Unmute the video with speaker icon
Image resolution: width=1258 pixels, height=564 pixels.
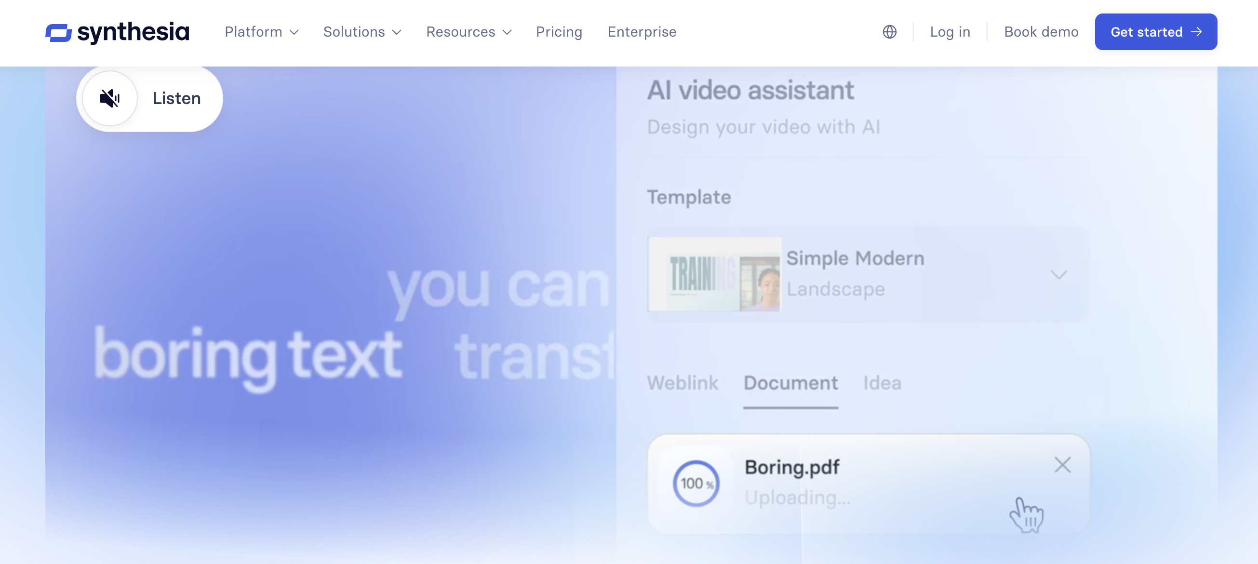[110, 98]
